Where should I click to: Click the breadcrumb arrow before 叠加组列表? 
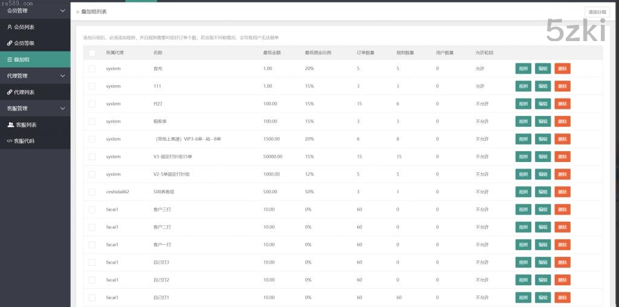click(77, 12)
